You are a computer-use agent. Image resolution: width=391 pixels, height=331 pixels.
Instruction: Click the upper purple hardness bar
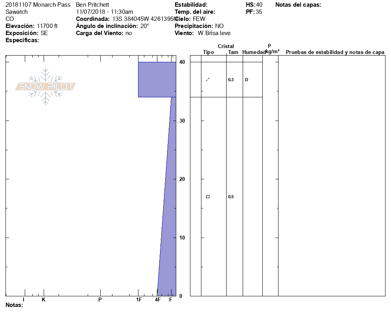(157, 79)
